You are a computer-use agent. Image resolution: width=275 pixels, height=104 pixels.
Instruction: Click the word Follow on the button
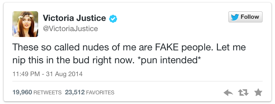(250, 17)
